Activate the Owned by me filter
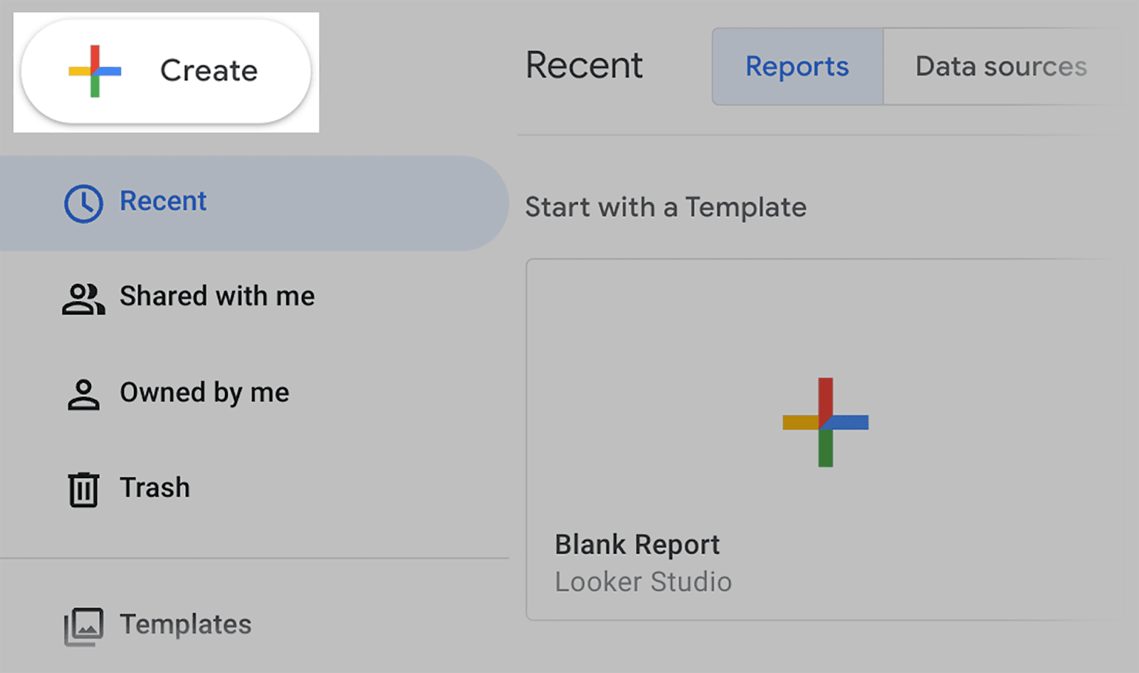 tap(204, 393)
